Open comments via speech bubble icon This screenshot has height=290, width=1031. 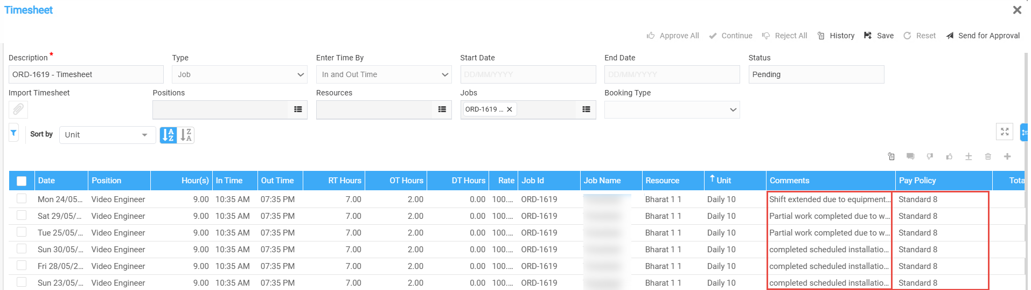(x=910, y=156)
